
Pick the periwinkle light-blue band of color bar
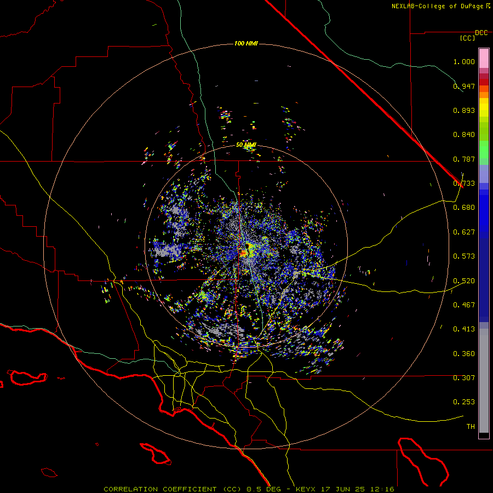tap(484, 174)
